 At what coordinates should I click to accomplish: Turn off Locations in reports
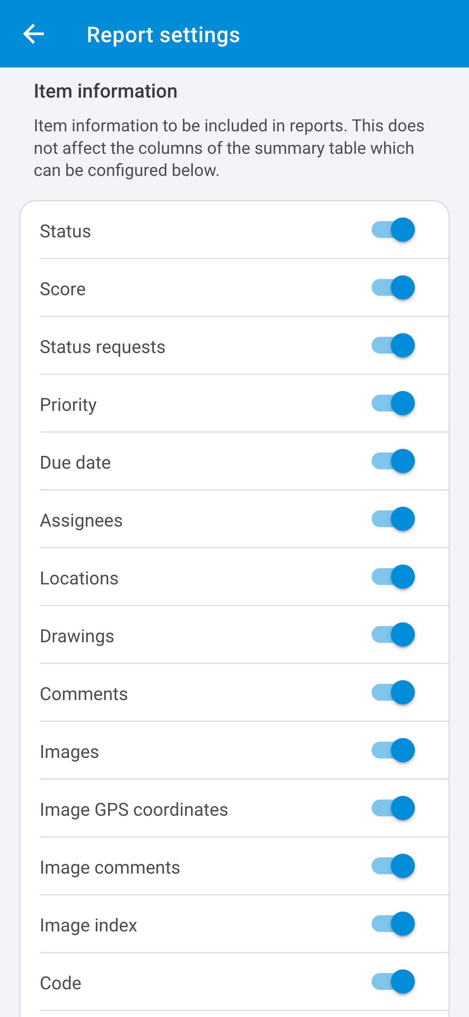(393, 577)
